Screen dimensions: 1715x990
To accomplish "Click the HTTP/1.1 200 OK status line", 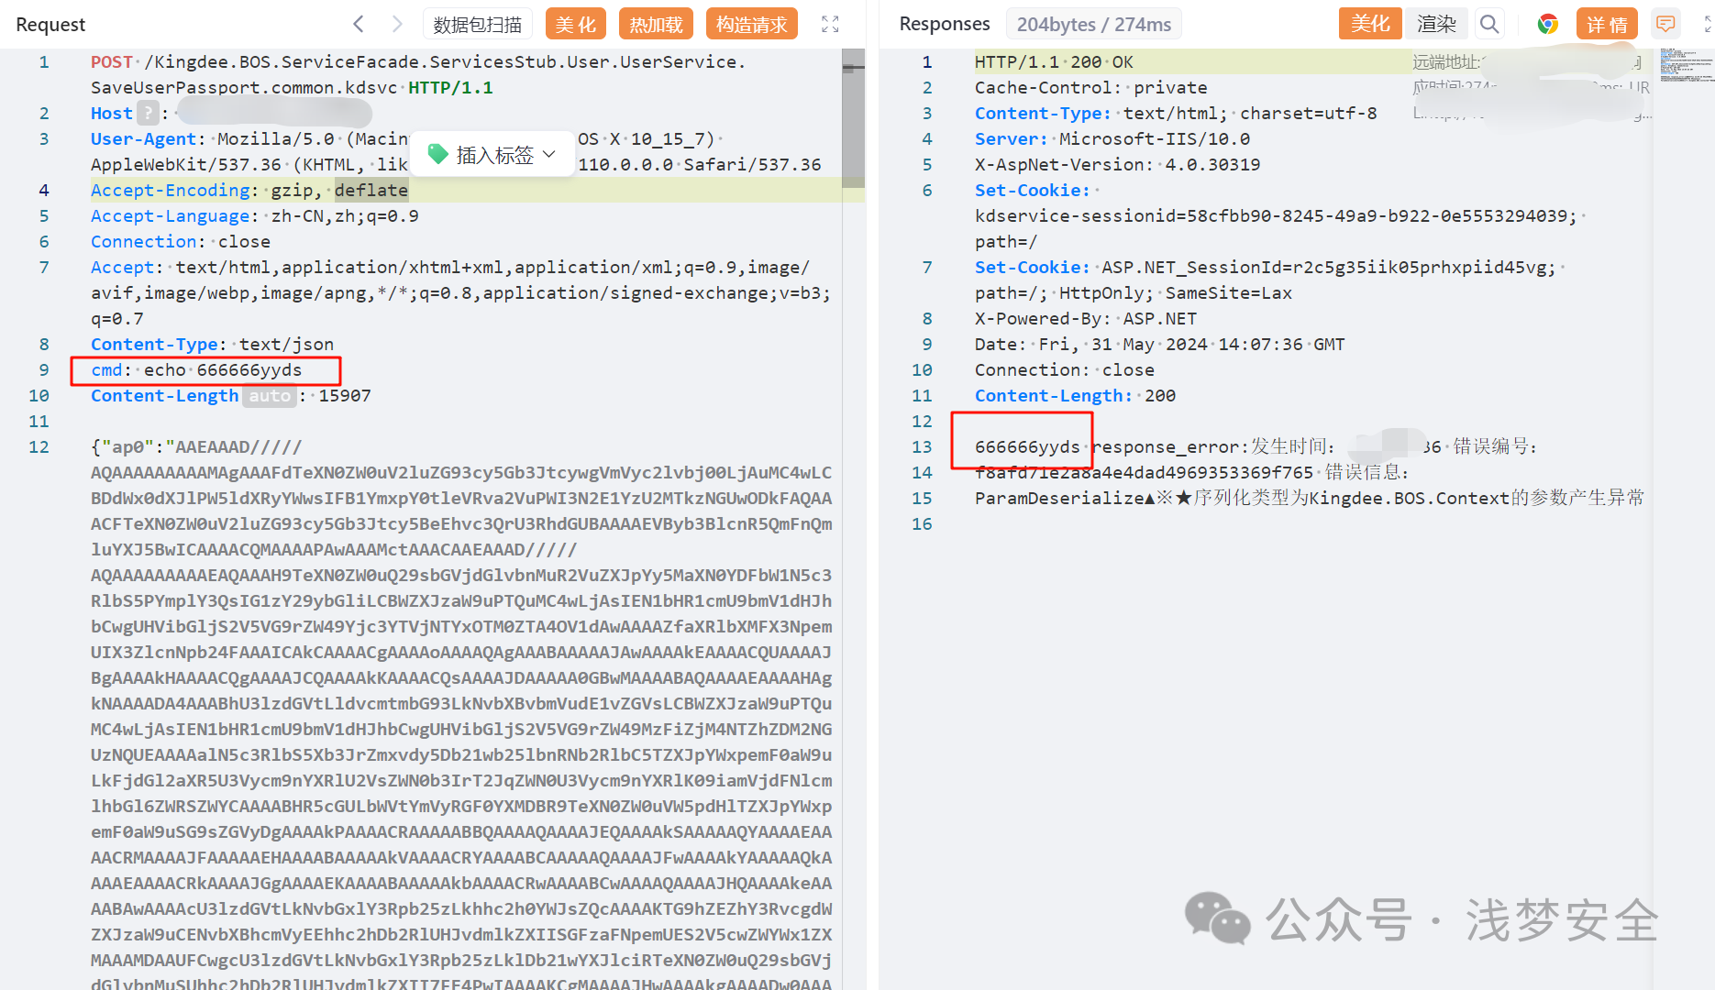I will [x=1054, y=62].
